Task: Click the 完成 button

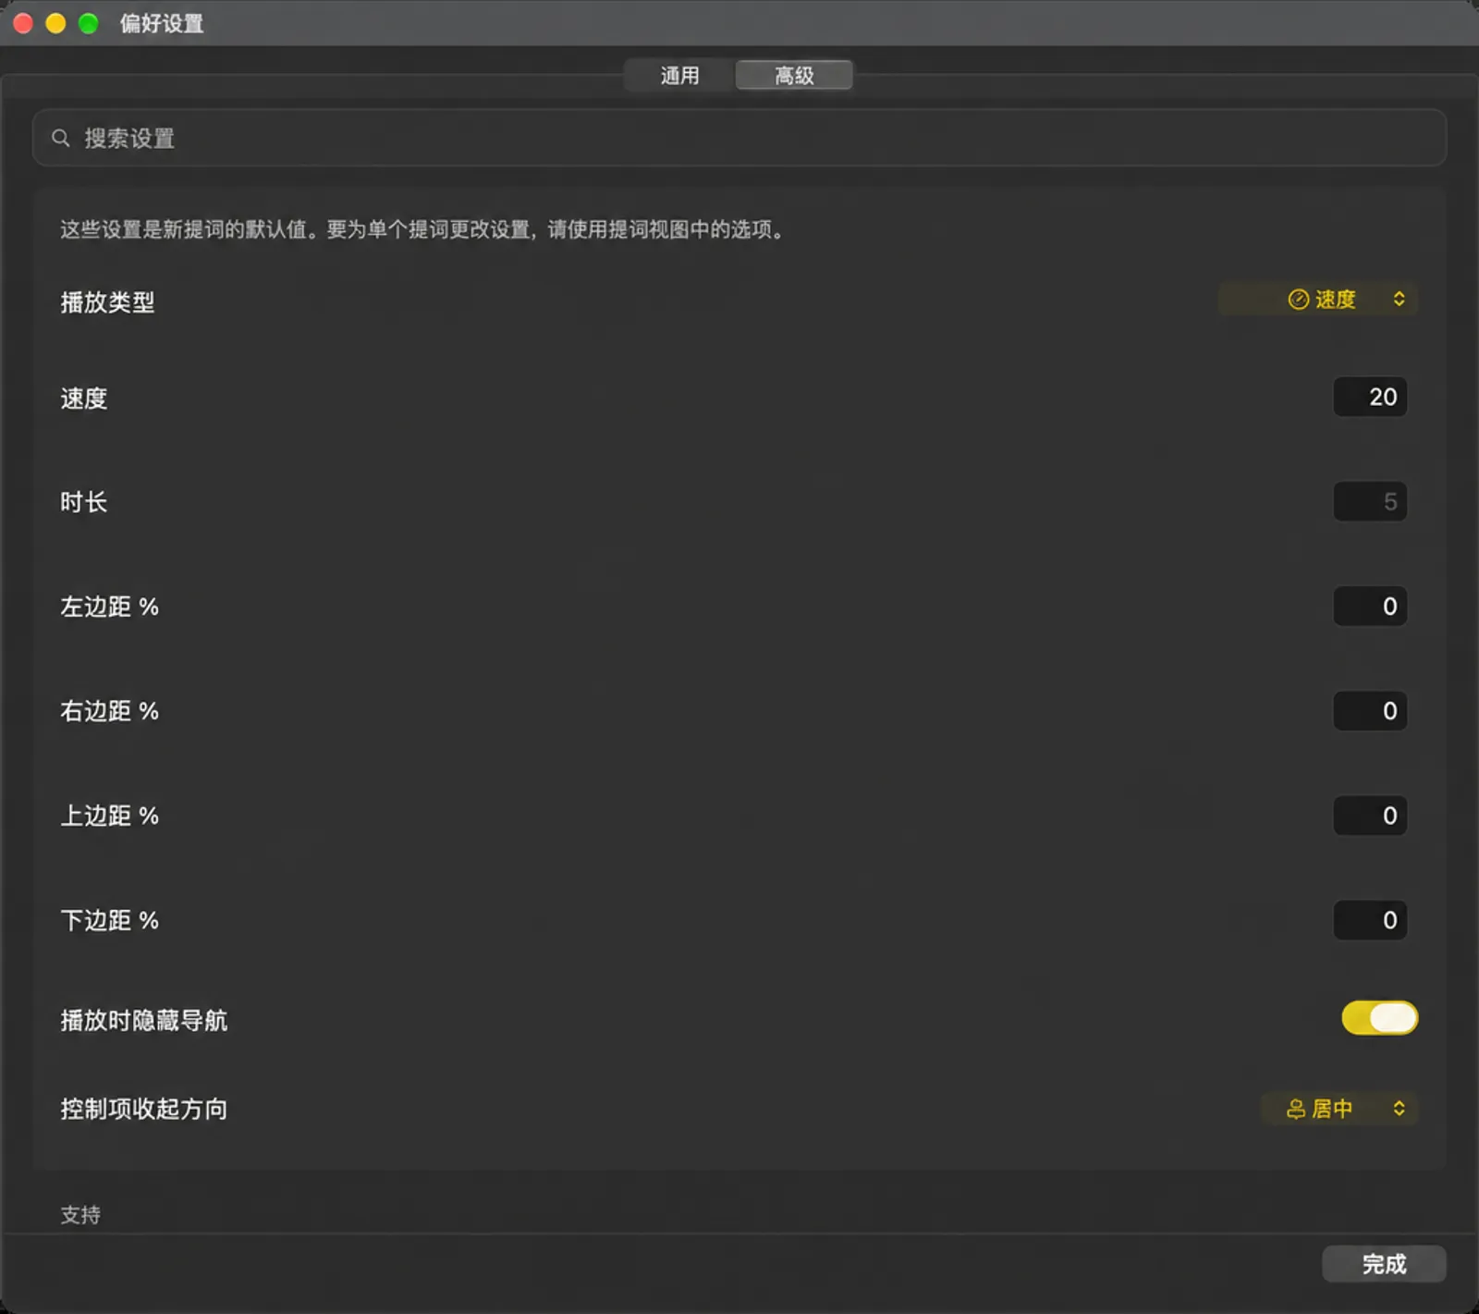Action: click(x=1384, y=1264)
